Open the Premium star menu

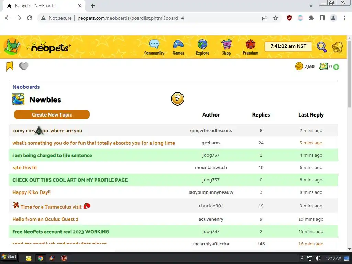point(251,47)
